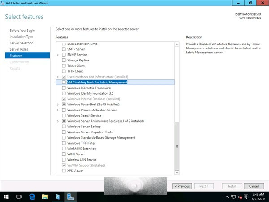Image resolution: width=269 pixels, height=202 pixels.
Task: Open Task View on the taskbar
Action: (x=19, y=197)
